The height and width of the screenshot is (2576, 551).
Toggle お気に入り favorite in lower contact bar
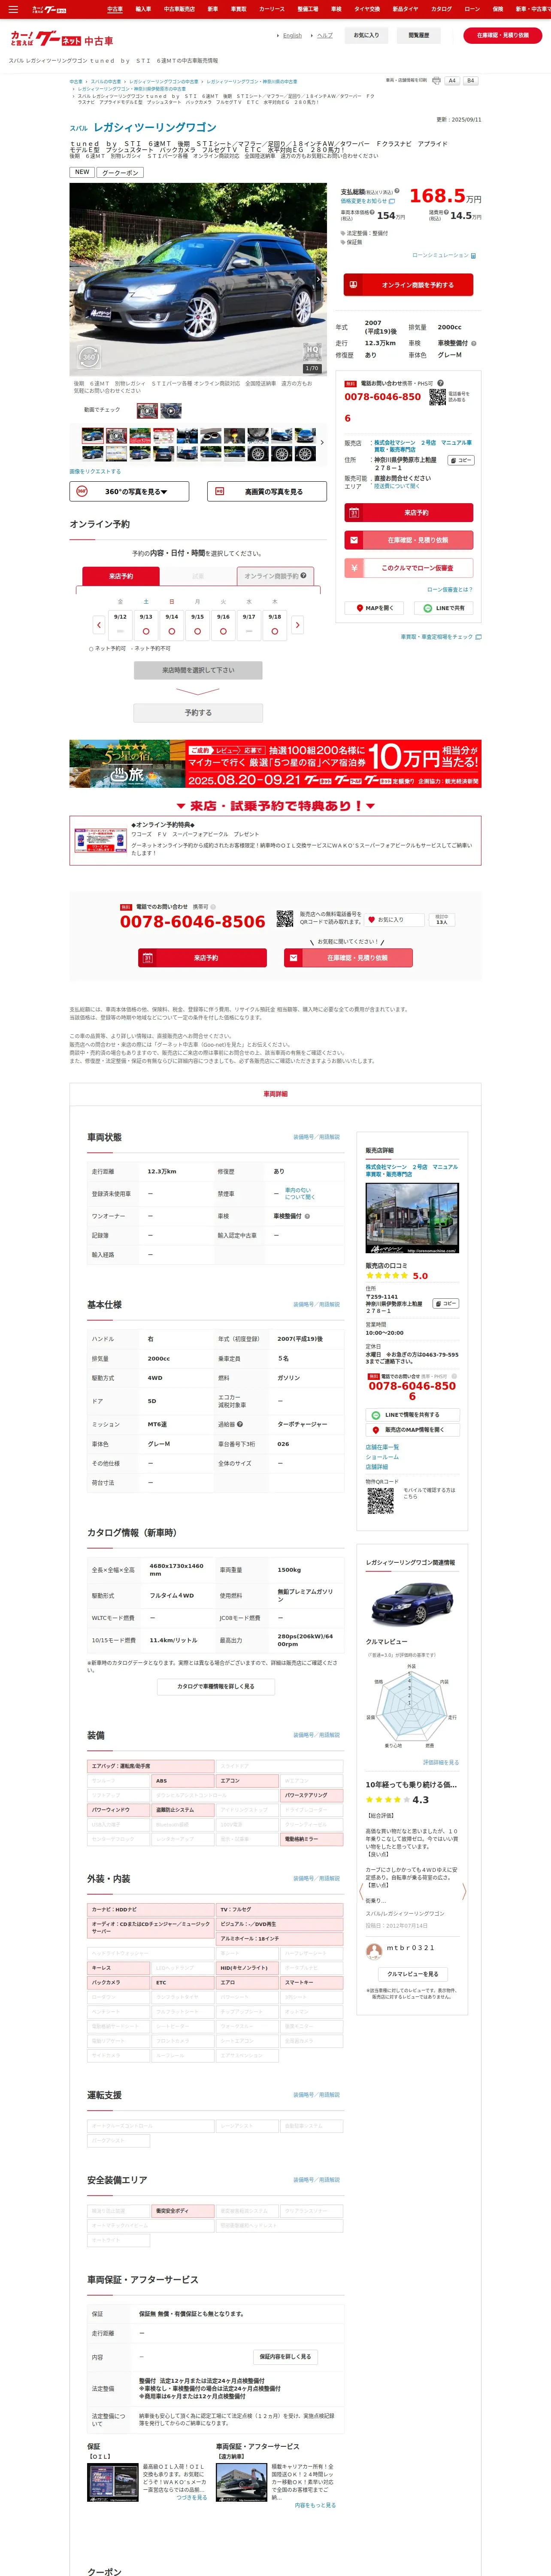coord(394,919)
